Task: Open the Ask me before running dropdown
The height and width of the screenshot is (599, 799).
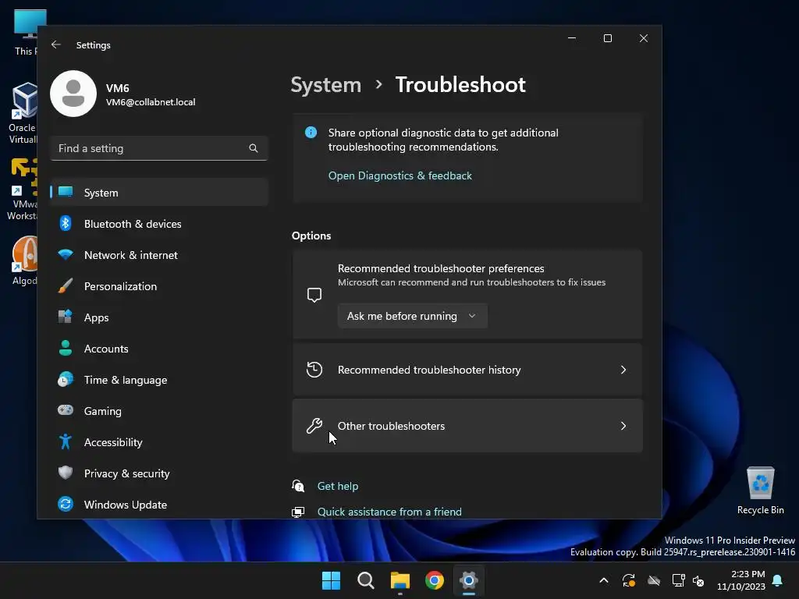Action: click(412, 317)
